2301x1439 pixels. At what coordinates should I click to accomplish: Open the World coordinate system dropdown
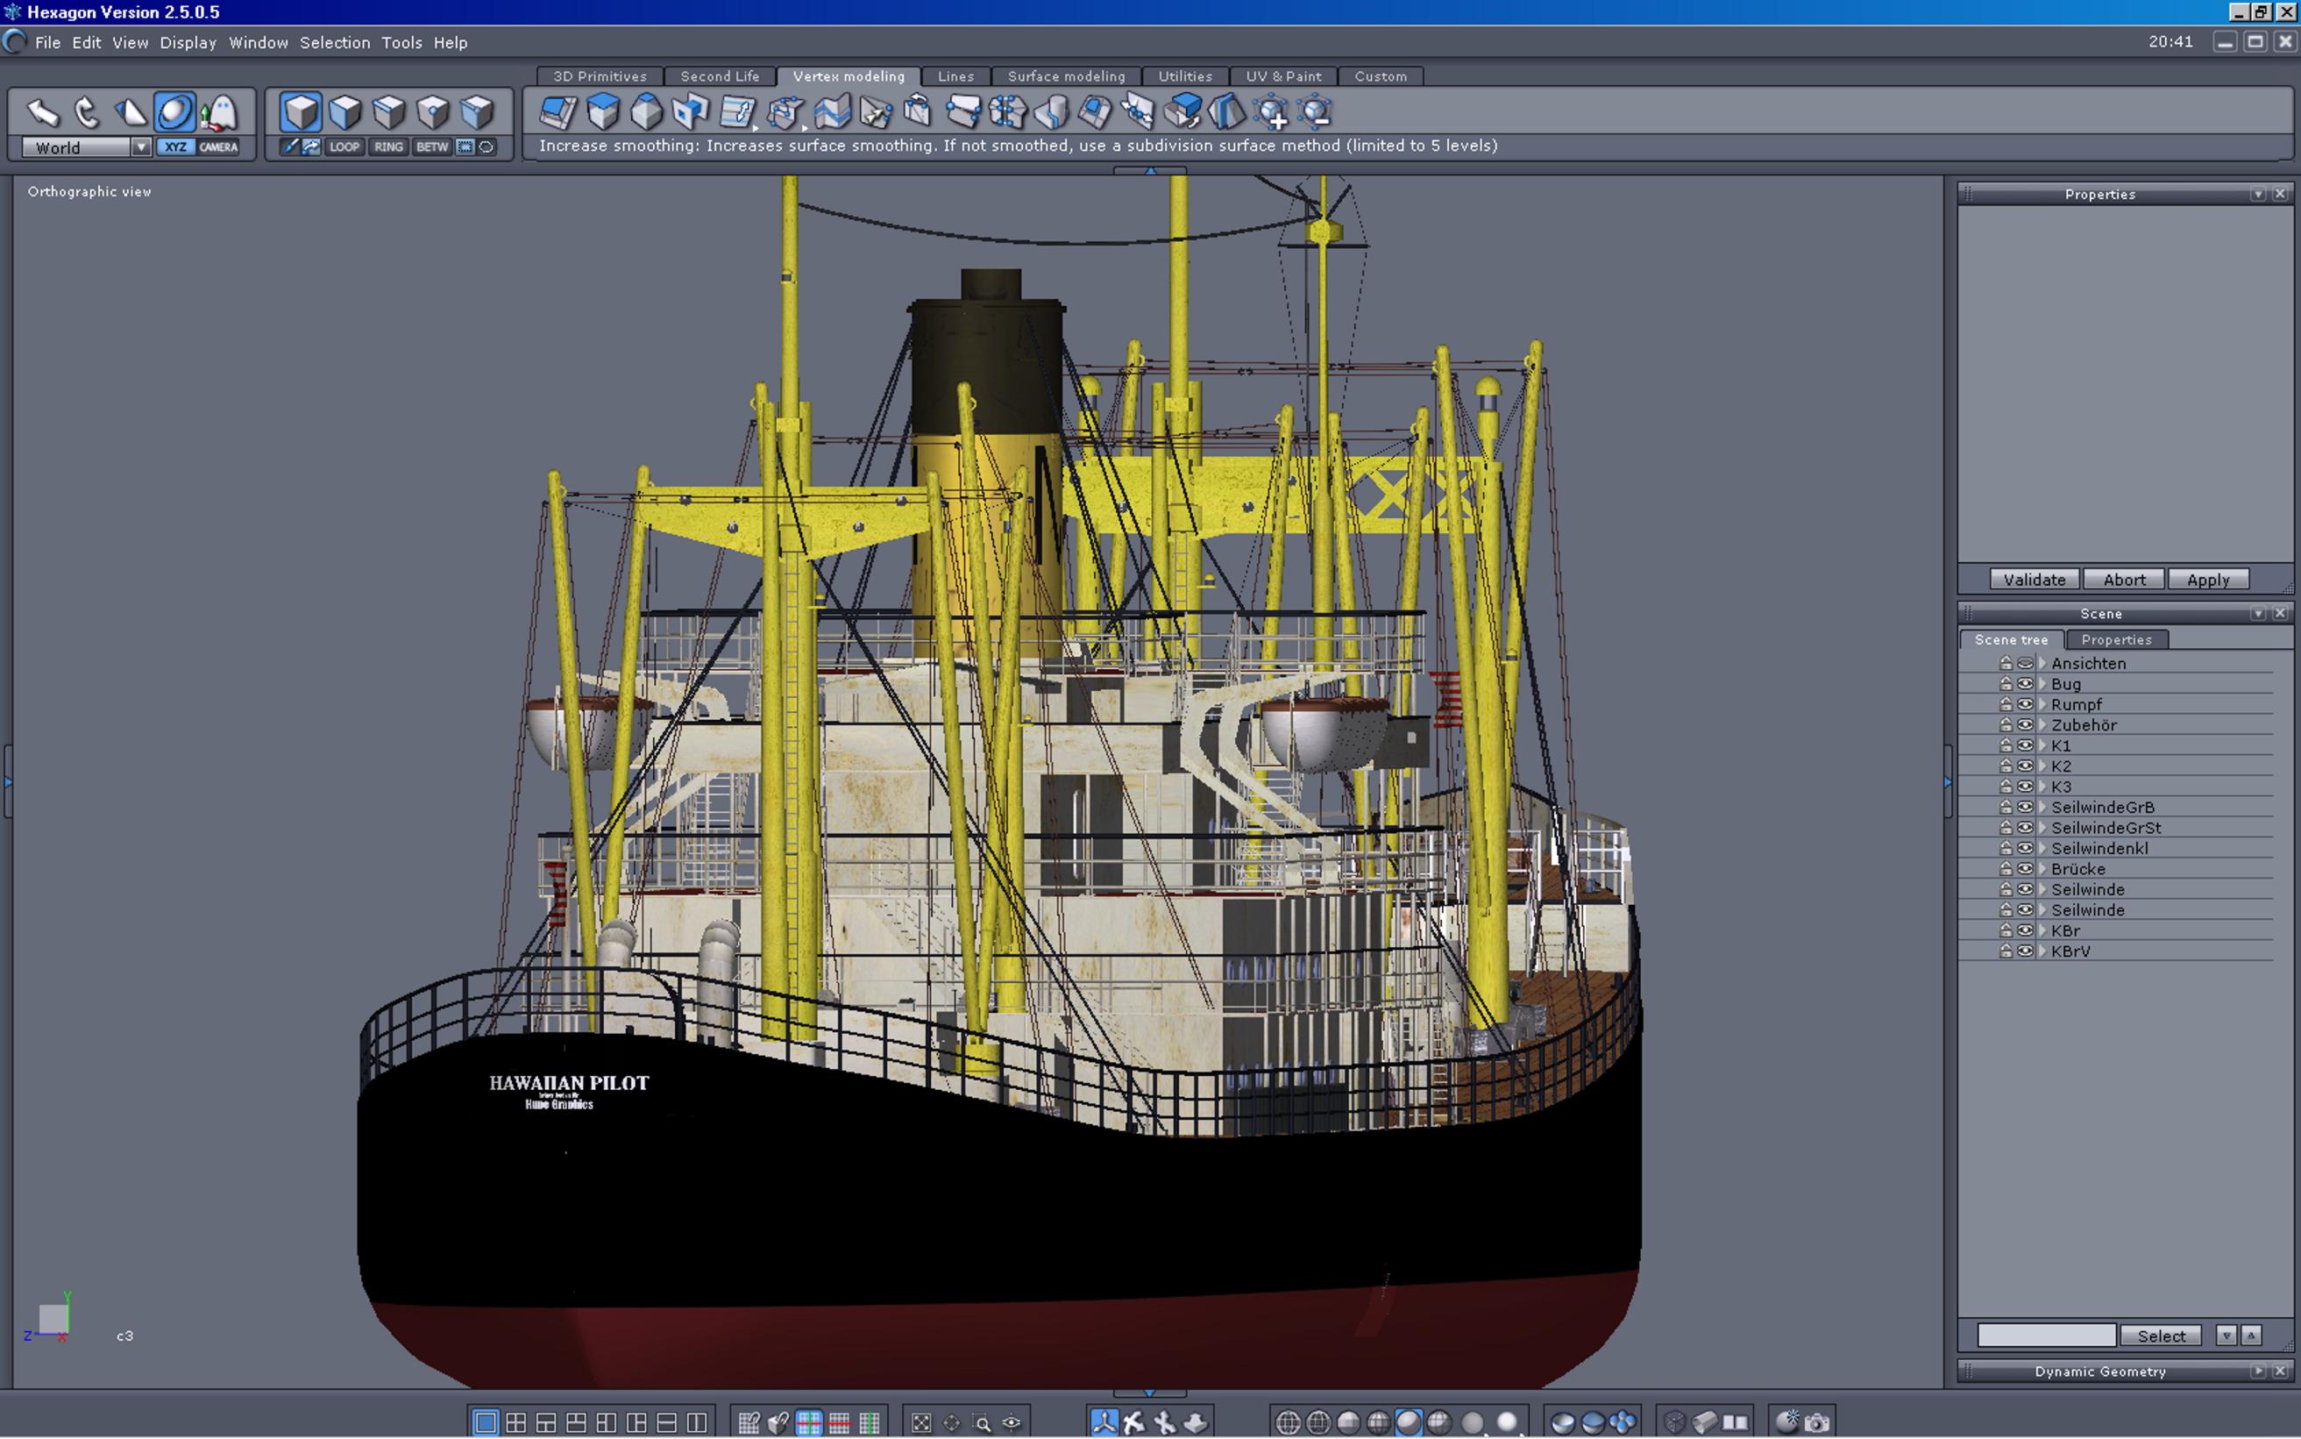coord(141,147)
